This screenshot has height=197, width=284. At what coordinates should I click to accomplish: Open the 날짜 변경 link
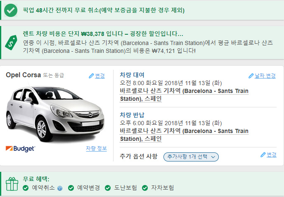[265, 76]
